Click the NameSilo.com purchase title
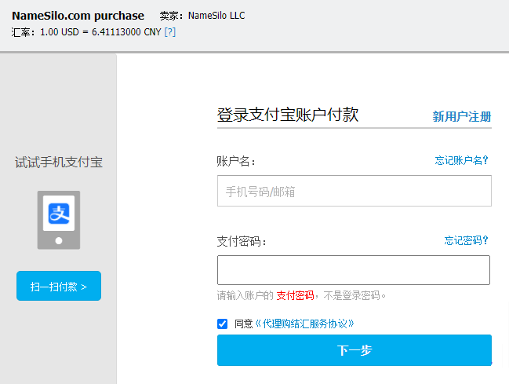509x384 pixels. (78, 16)
